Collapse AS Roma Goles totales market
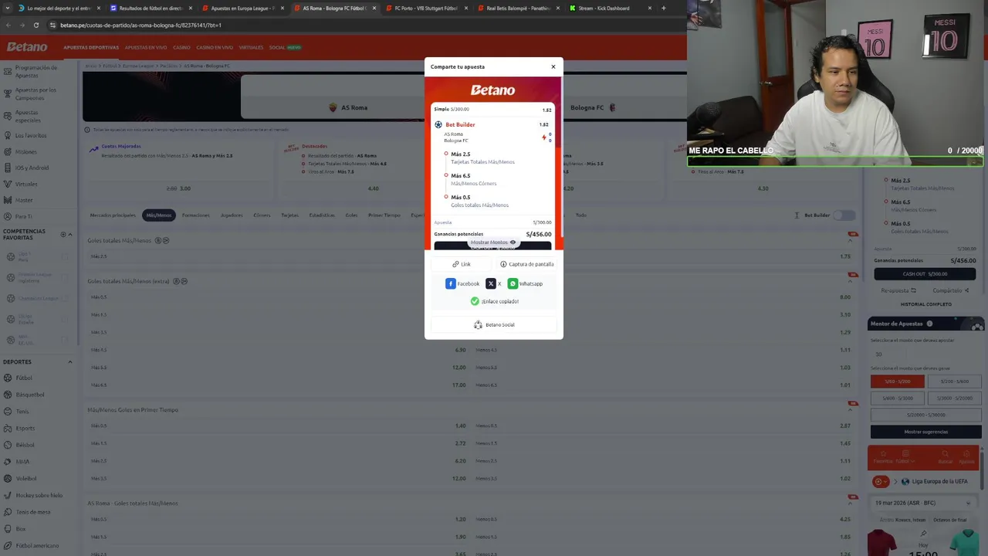This screenshot has height=556, width=988. point(850,503)
